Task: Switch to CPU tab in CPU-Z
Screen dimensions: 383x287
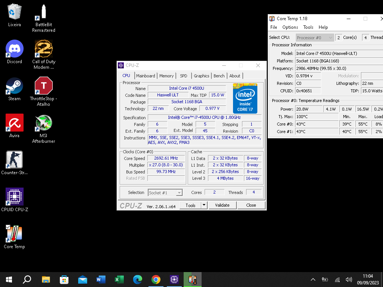Action: coord(126,75)
